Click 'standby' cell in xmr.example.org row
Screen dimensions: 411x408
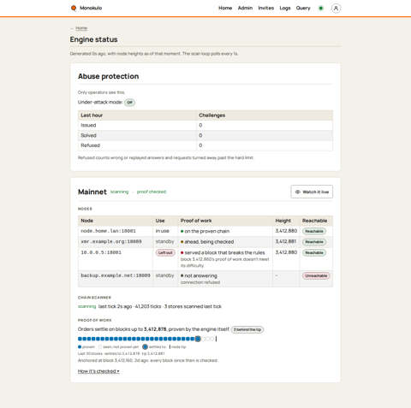(164, 241)
